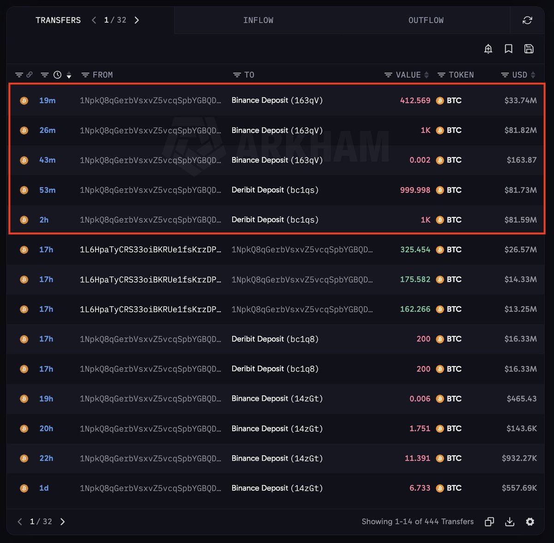
Task: Click the 175.582 value cell
Action: click(415, 279)
